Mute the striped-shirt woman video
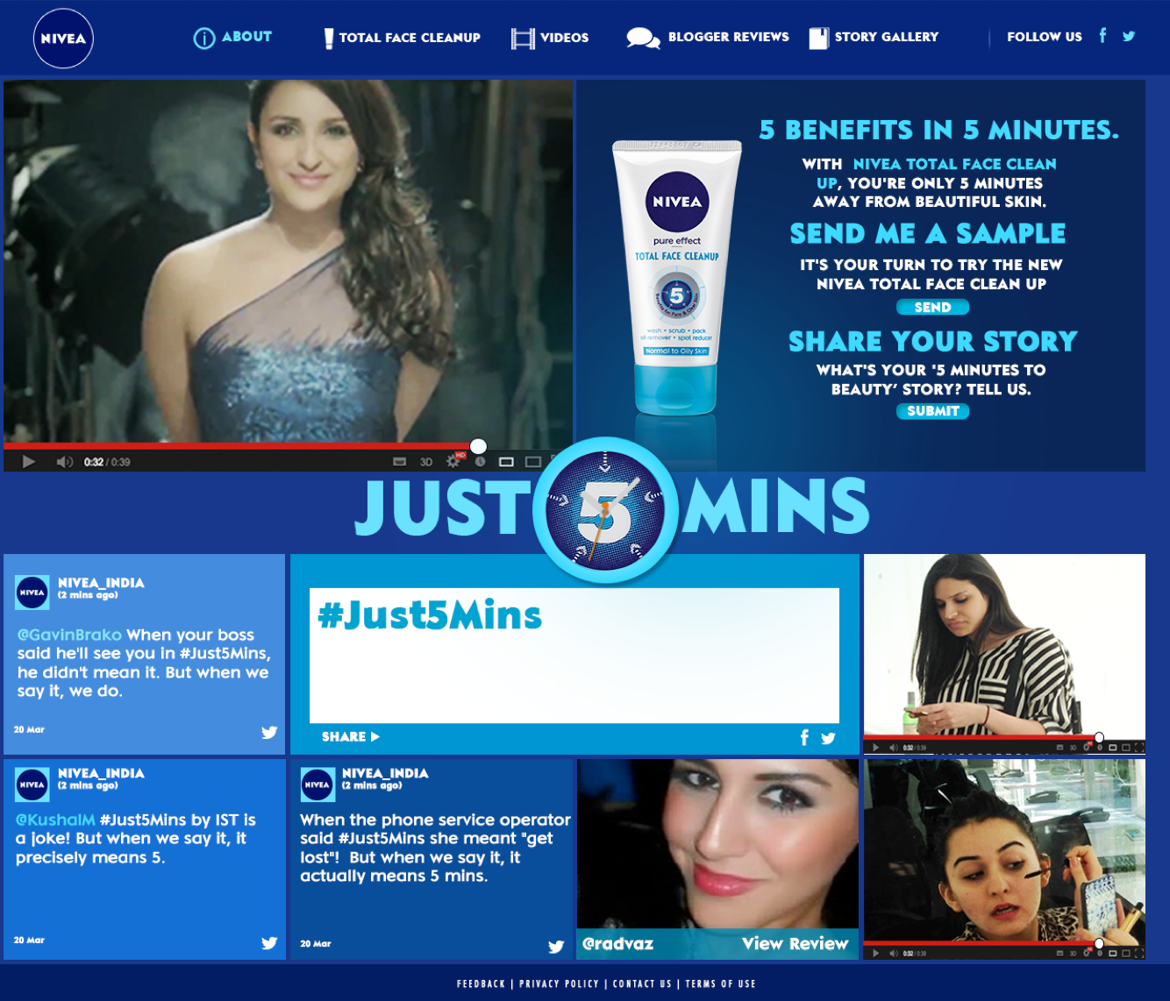Screen dimensions: 1170x1001 pyautogui.click(x=894, y=748)
